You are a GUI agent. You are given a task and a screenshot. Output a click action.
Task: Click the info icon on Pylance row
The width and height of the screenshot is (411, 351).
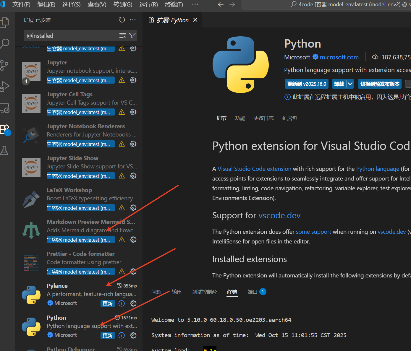pyautogui.click(x=122, y=303)
